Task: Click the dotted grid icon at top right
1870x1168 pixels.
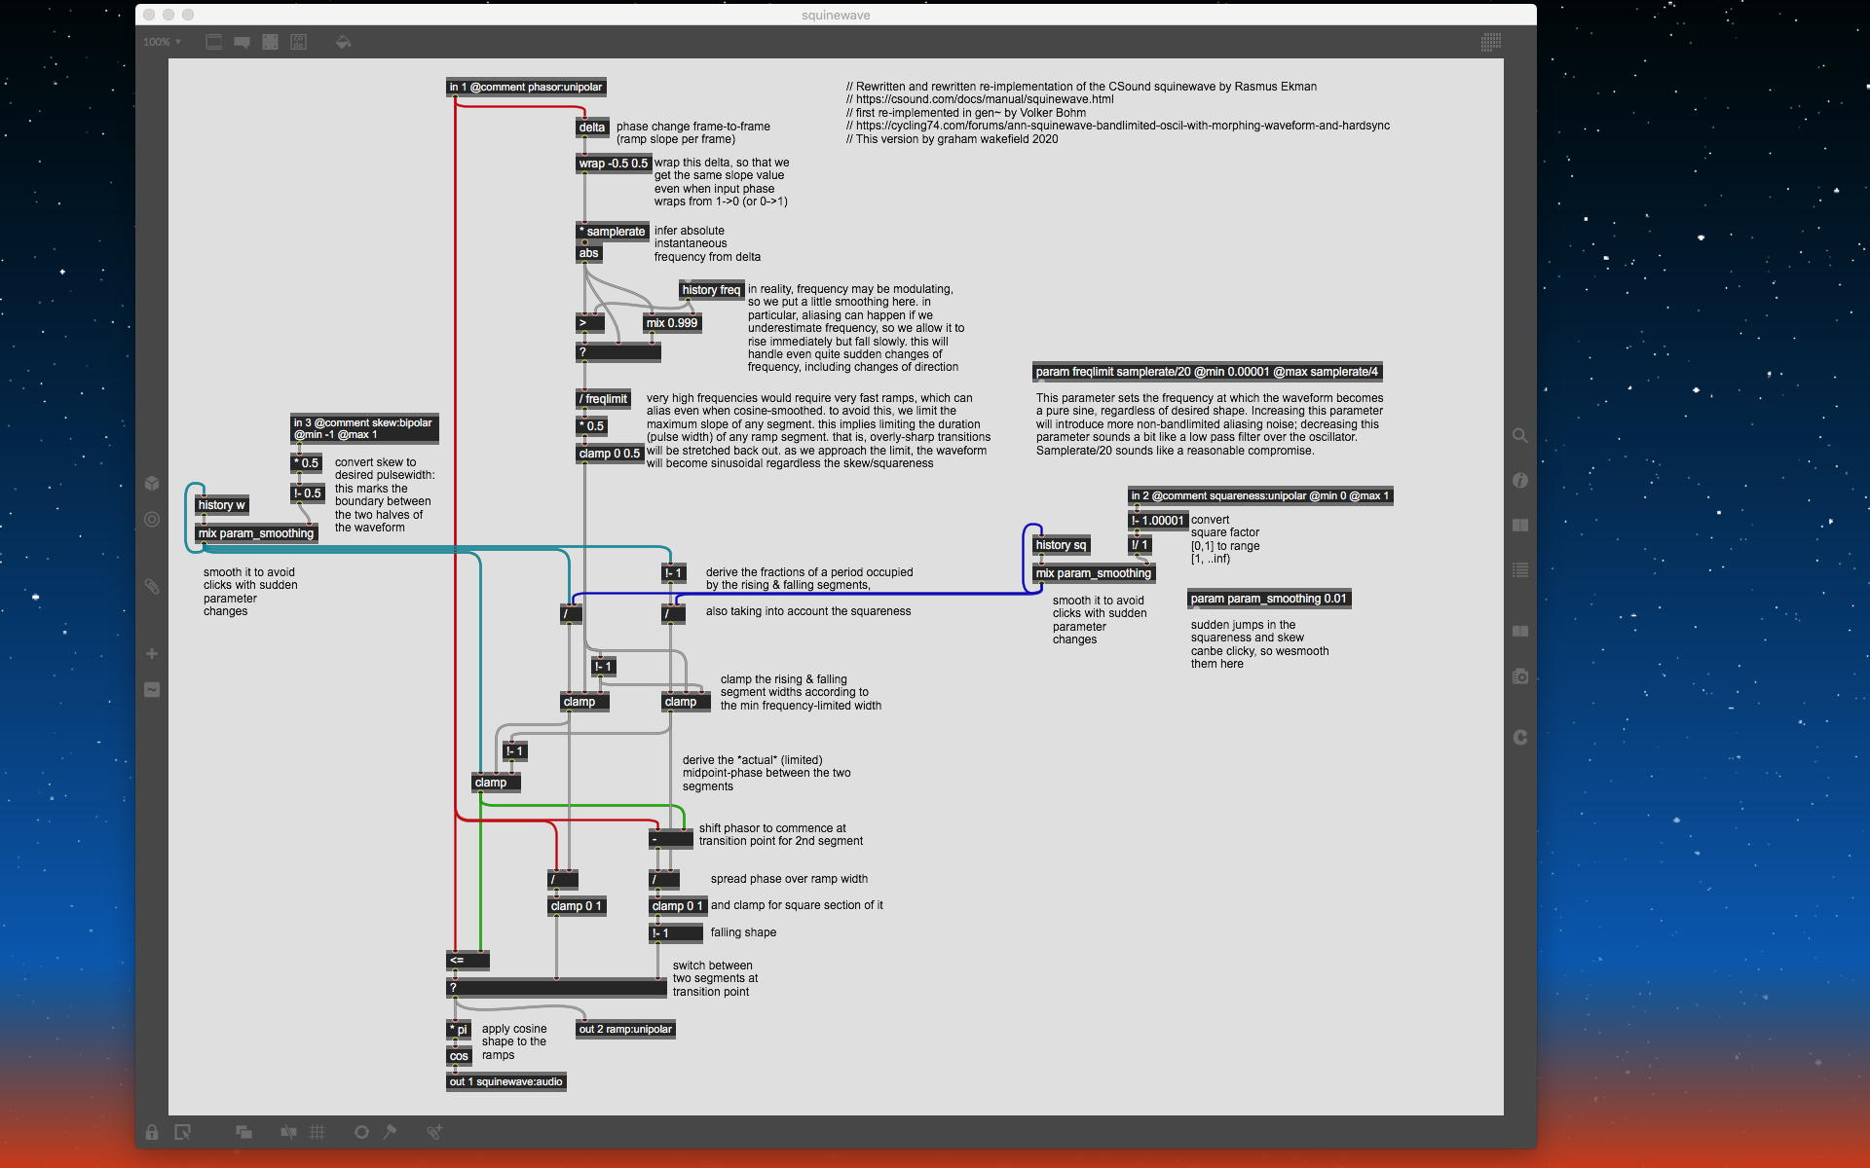Action: (x=1490, y=42)
